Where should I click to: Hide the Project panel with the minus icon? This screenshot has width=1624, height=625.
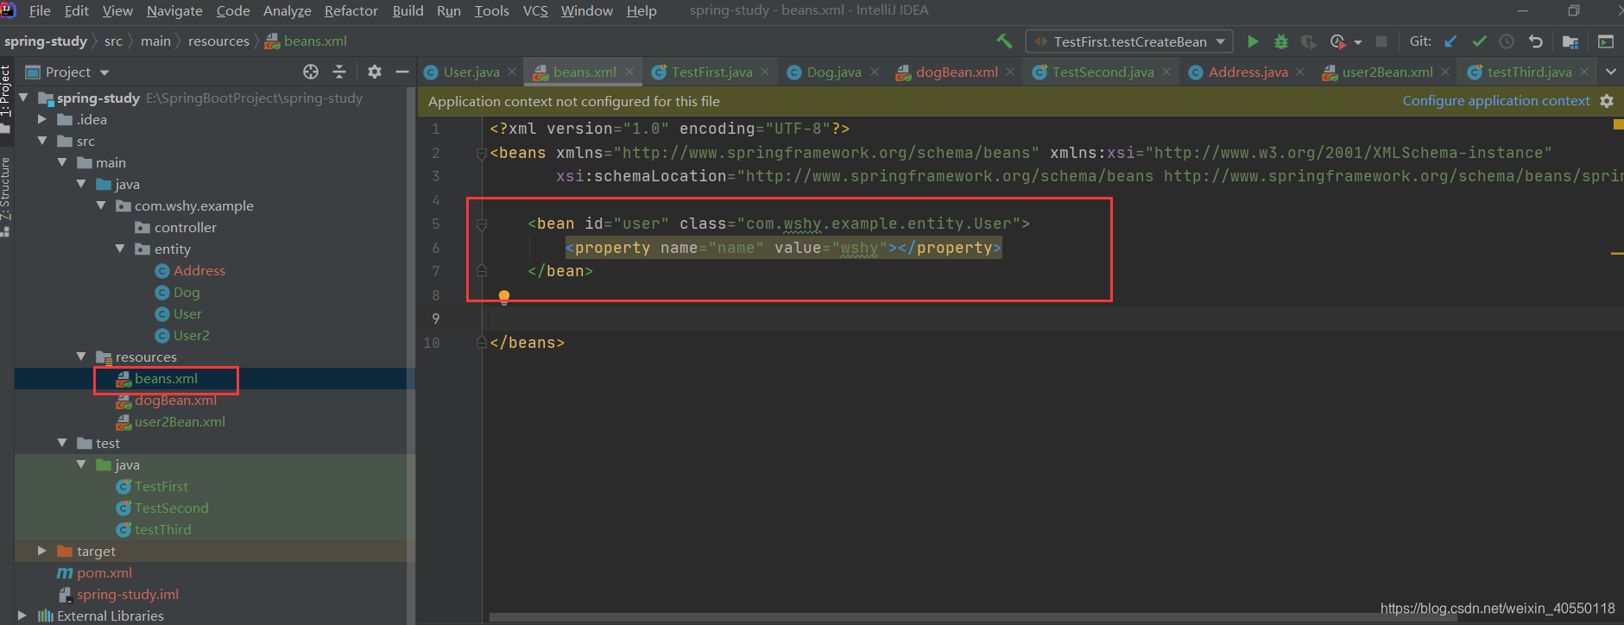[402, 72]
